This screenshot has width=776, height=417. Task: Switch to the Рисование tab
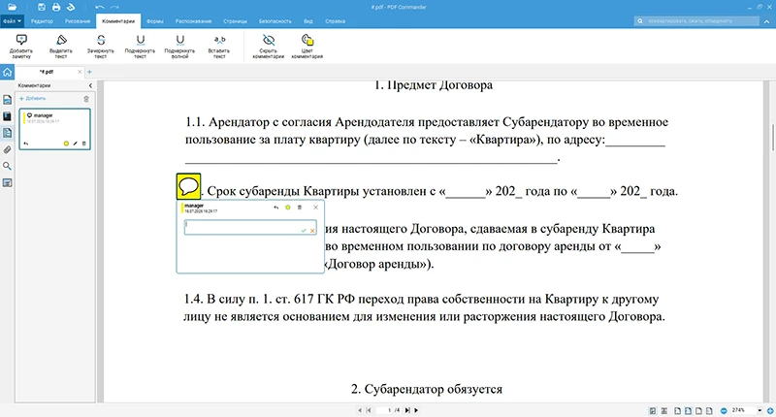[x=78, y=21]
